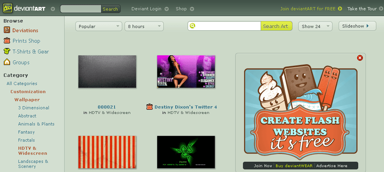Open the 000021 gray wallpaper thumbnail

(107, 72)
